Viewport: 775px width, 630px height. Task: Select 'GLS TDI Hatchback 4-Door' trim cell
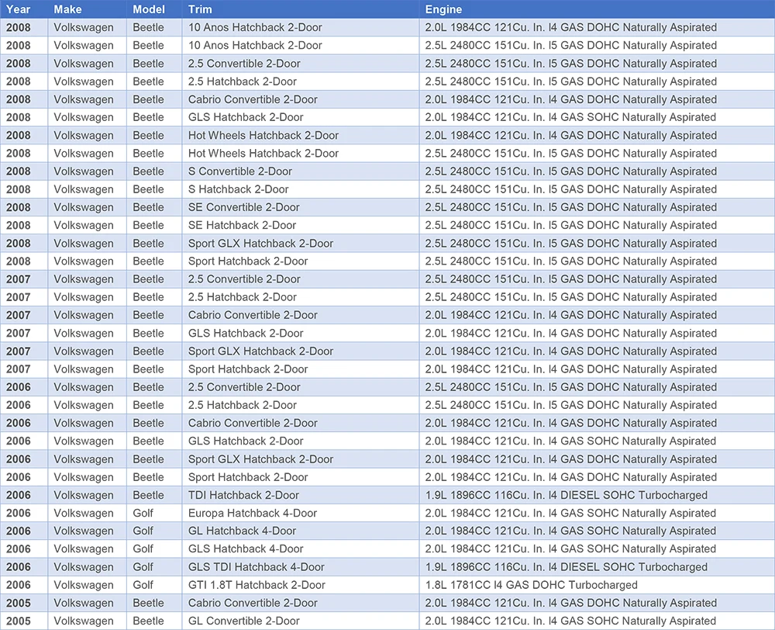tap(301, 566)
